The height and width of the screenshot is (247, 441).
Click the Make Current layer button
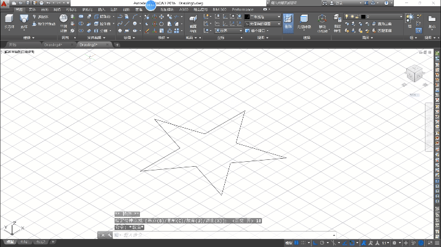(382, 24)
